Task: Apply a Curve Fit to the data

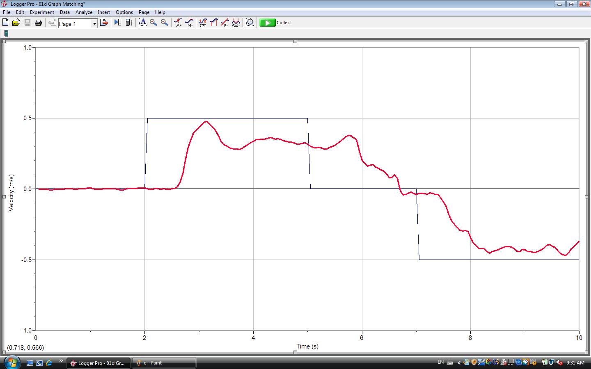Action: pos(236,22)
